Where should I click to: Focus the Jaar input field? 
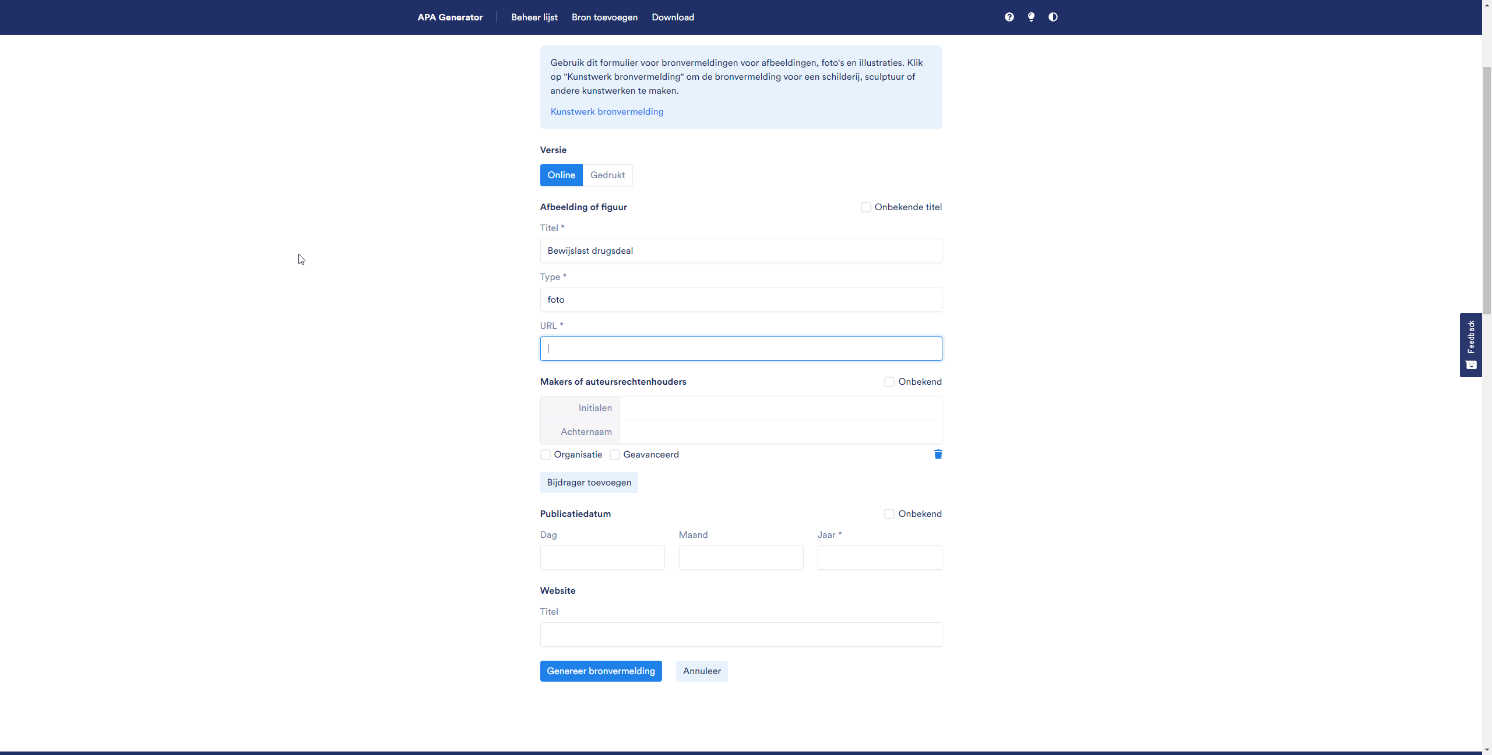point(879,558)
